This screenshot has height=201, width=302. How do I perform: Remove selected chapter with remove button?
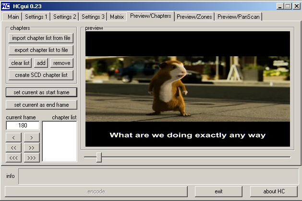pyautogui.click(x=62, y=63)
